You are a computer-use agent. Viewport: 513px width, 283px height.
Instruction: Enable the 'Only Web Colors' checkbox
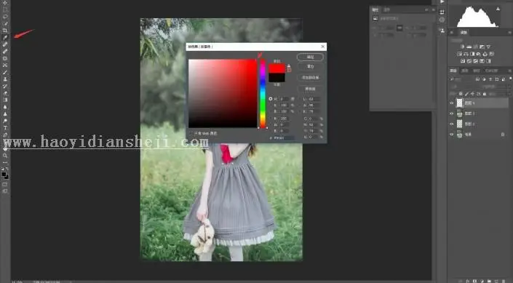coord(191,133)
